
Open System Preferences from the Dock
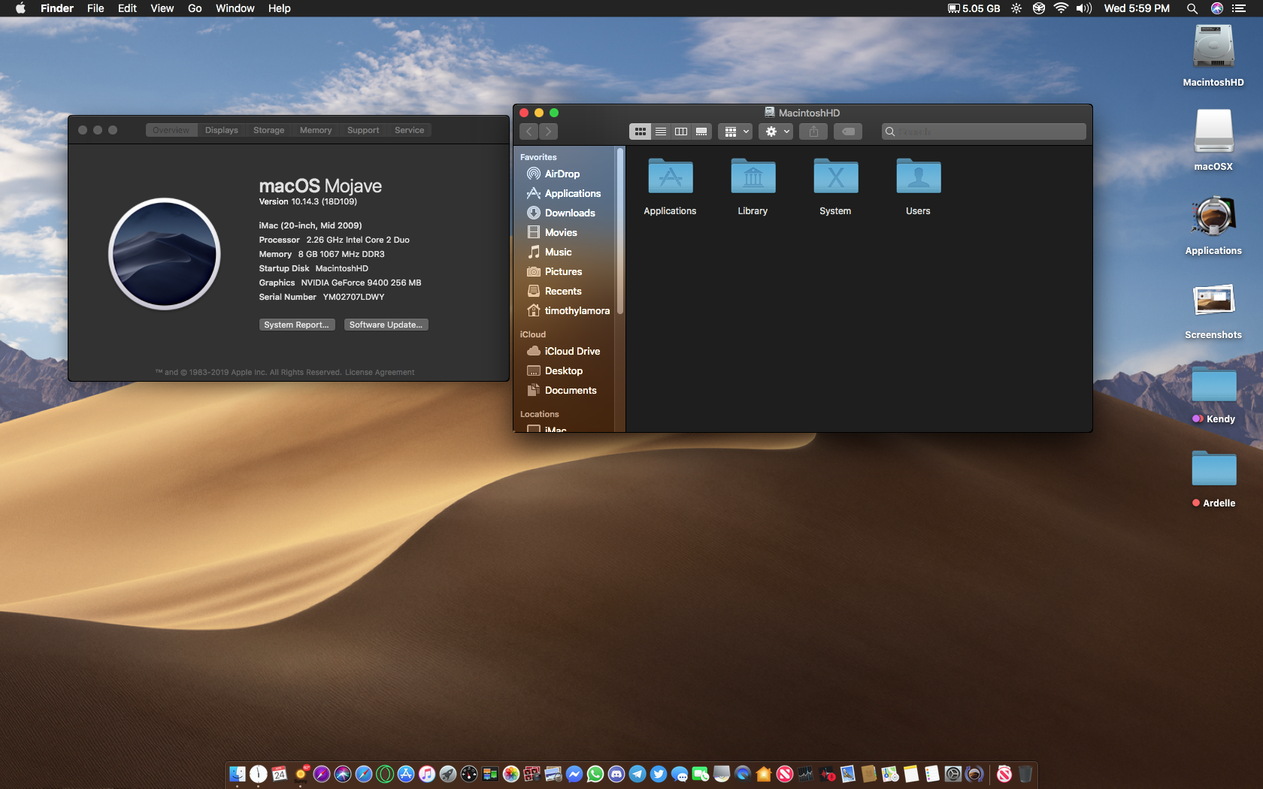(x=953, y=774)
